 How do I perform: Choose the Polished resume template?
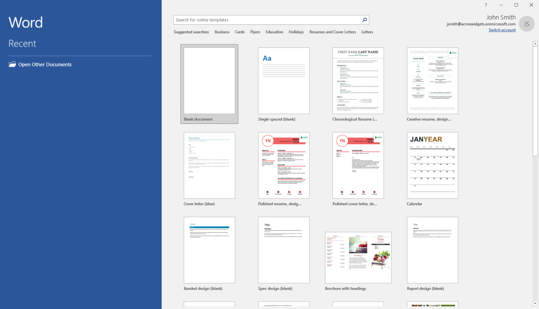pyautogui.click(x=284, y=169)
